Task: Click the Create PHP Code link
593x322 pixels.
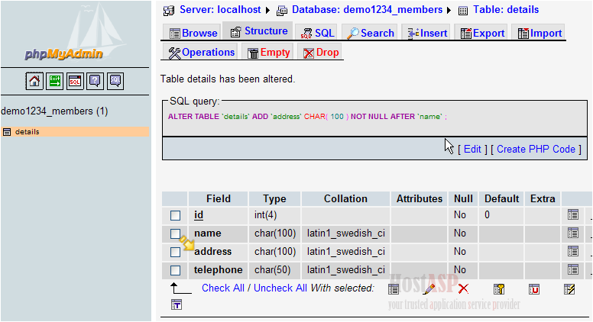Action: (x=536, y=149)
